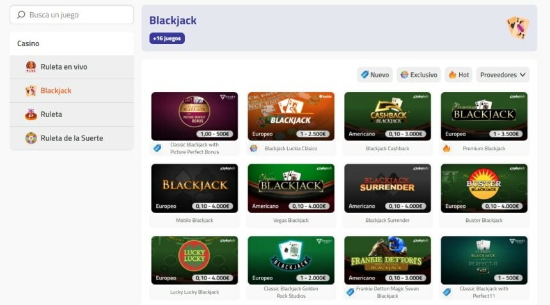Click the +16 juegos badge
The width and height of the screenshot is (550, 305).
[167, 38]
